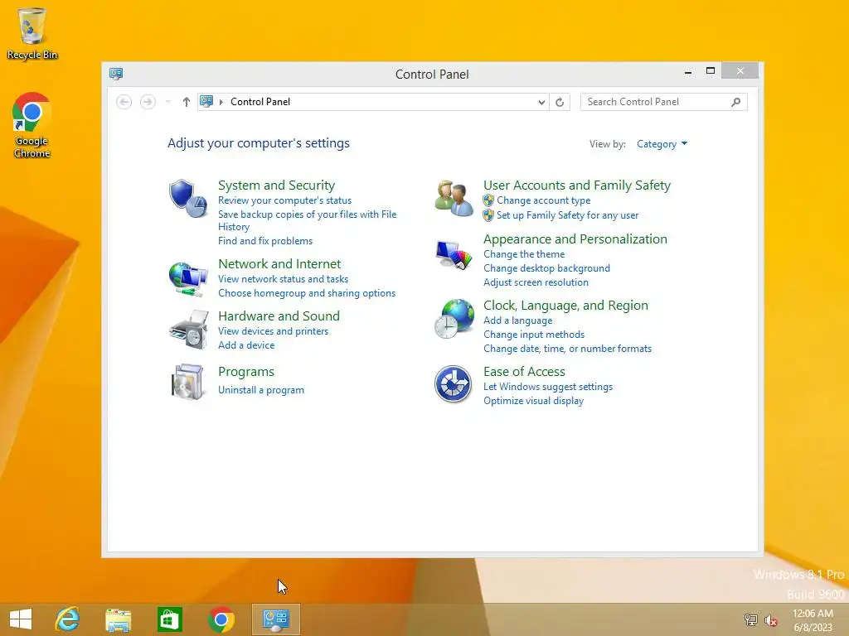This screenshot has width=849, height=636.
Task: Click the breadcrumb arrow before Control Panel
Action: coord(221,102)
